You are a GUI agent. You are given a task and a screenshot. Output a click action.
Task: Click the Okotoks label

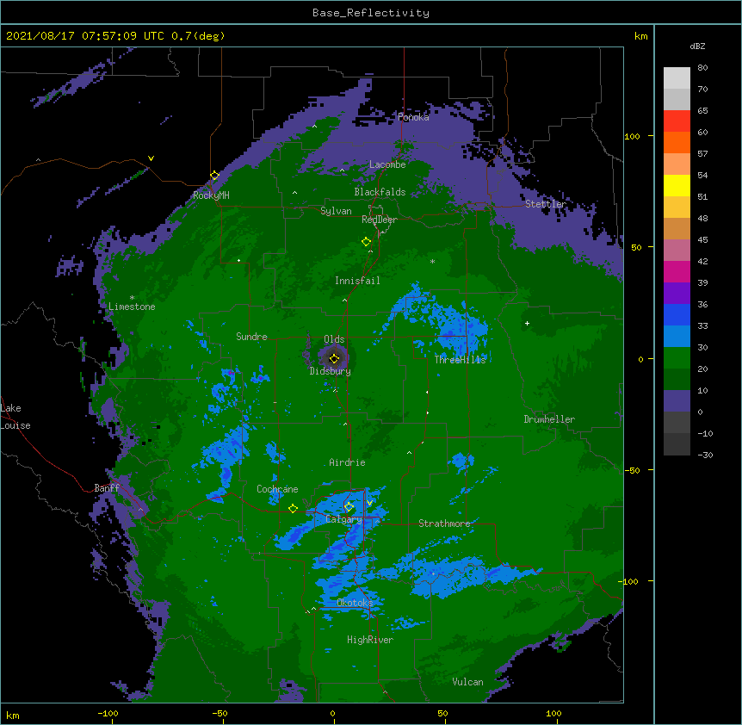[355, 603]
